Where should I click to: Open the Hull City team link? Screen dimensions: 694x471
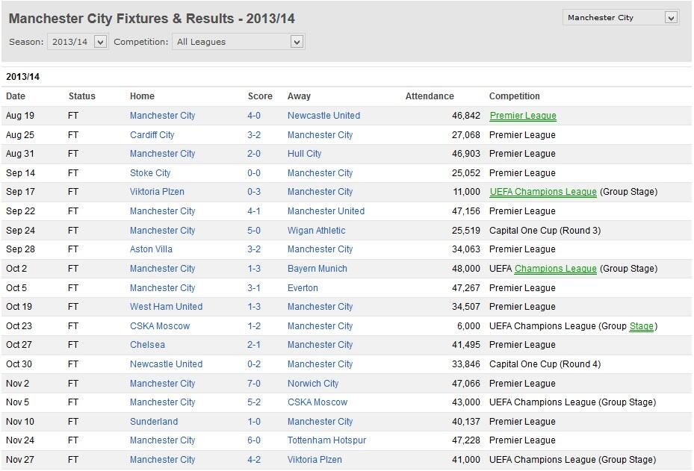coord(305,154)
